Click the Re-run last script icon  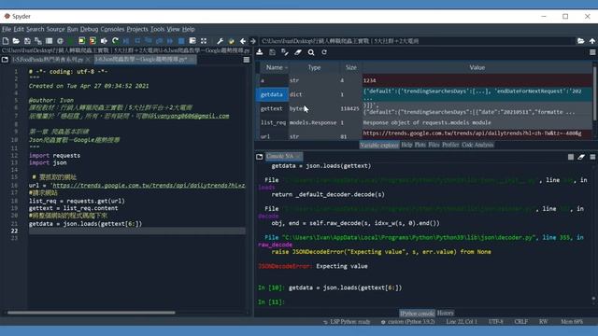tap(115, 41)
